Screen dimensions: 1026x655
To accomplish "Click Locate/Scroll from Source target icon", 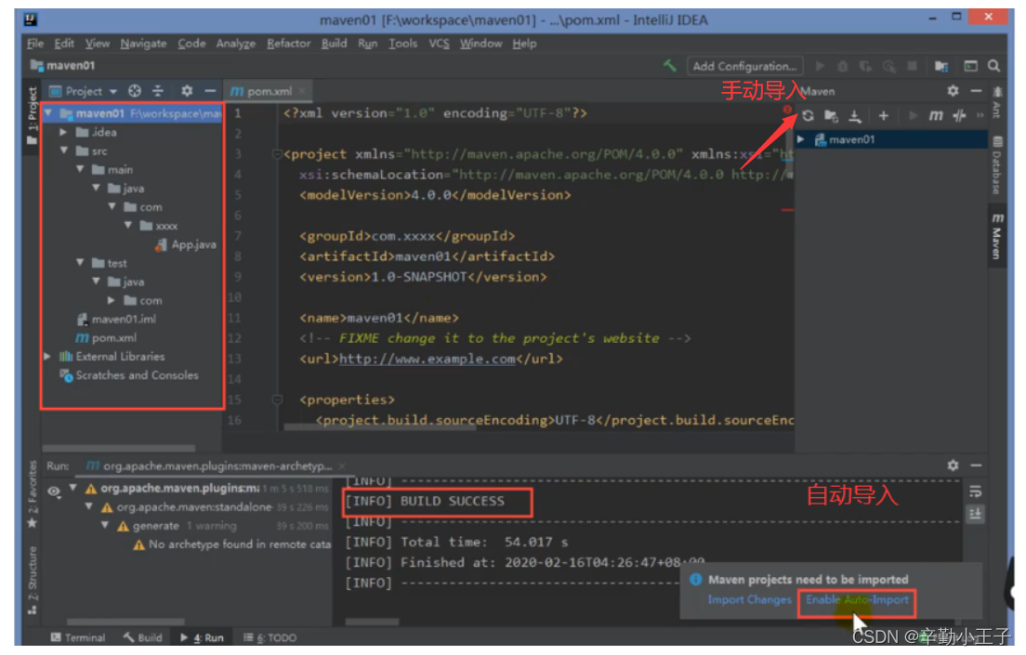I will coord(135,91).
